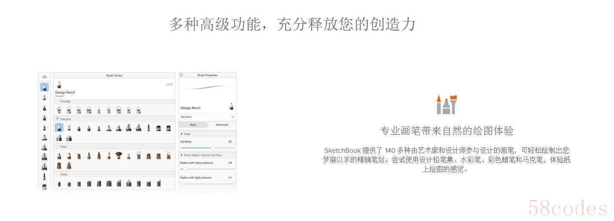Pick the fan brush in the Artist section

pyautogui.click(x=118, y=155)
